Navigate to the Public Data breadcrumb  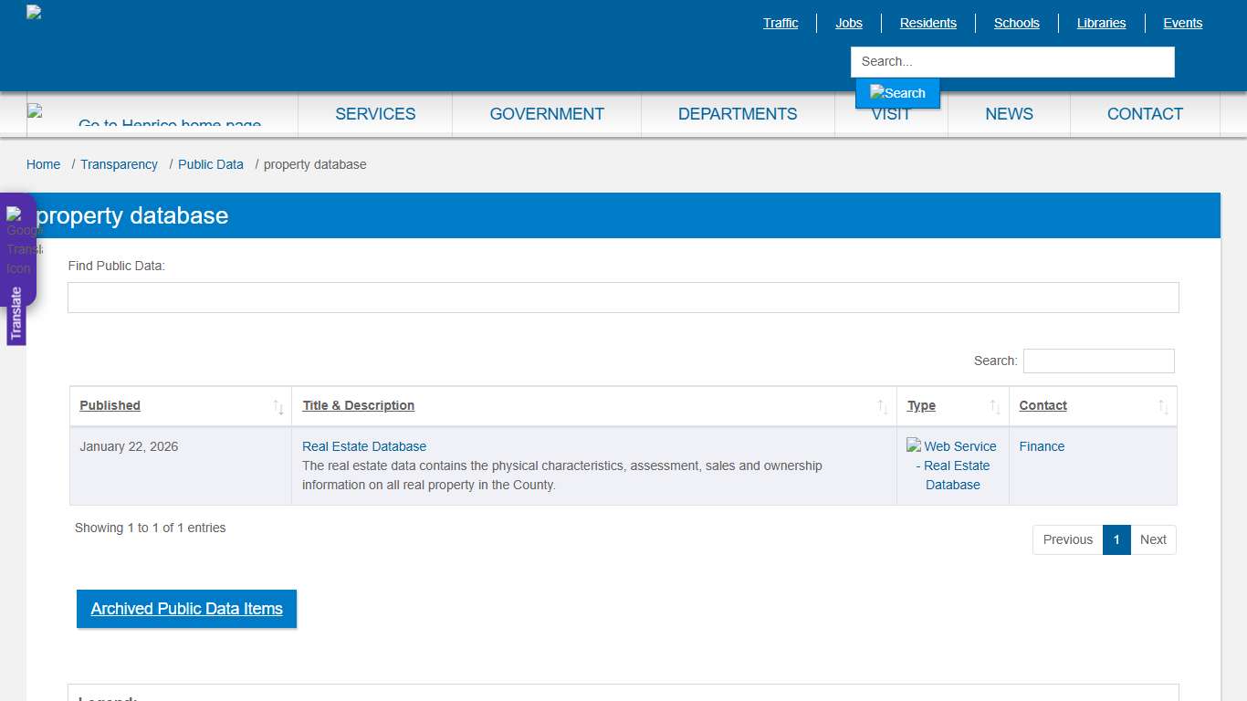(211, 164)
